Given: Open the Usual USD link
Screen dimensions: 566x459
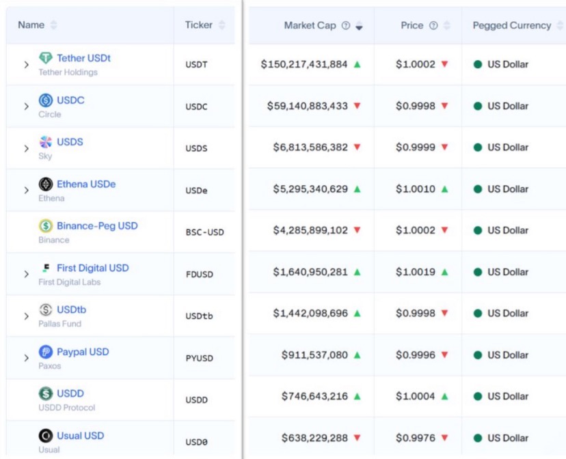Looking at the screenshot, I should click(x=80, y=435).
